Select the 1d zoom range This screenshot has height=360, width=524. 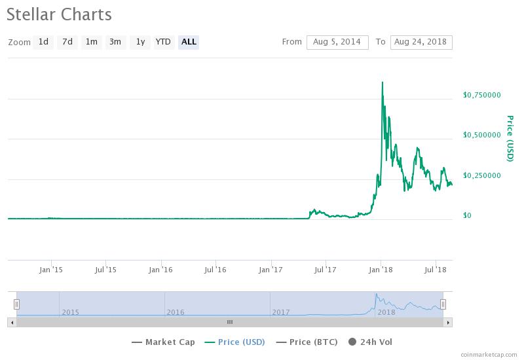[x=43, y=42]
